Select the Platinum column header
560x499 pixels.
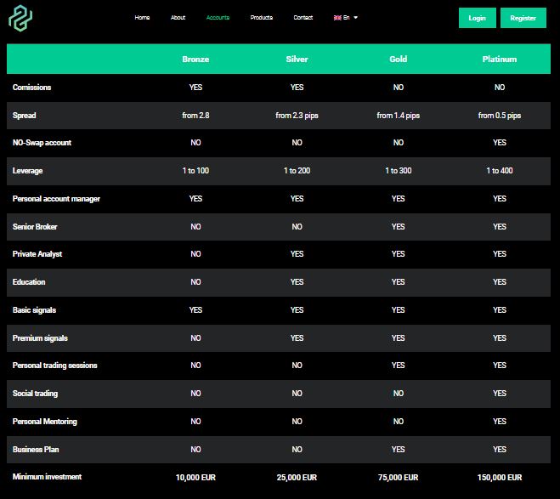point(500,60)
